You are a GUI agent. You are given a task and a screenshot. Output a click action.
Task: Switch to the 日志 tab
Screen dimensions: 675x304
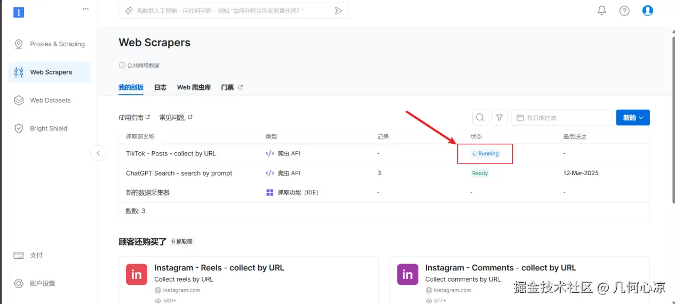160,87
